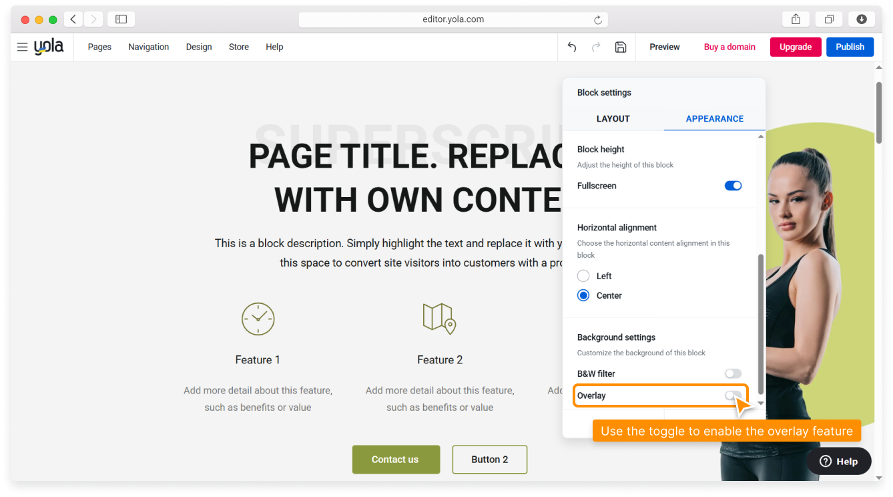The image size is (893, 497).
Task: Open the browser downloads icon
Action: 862,19
